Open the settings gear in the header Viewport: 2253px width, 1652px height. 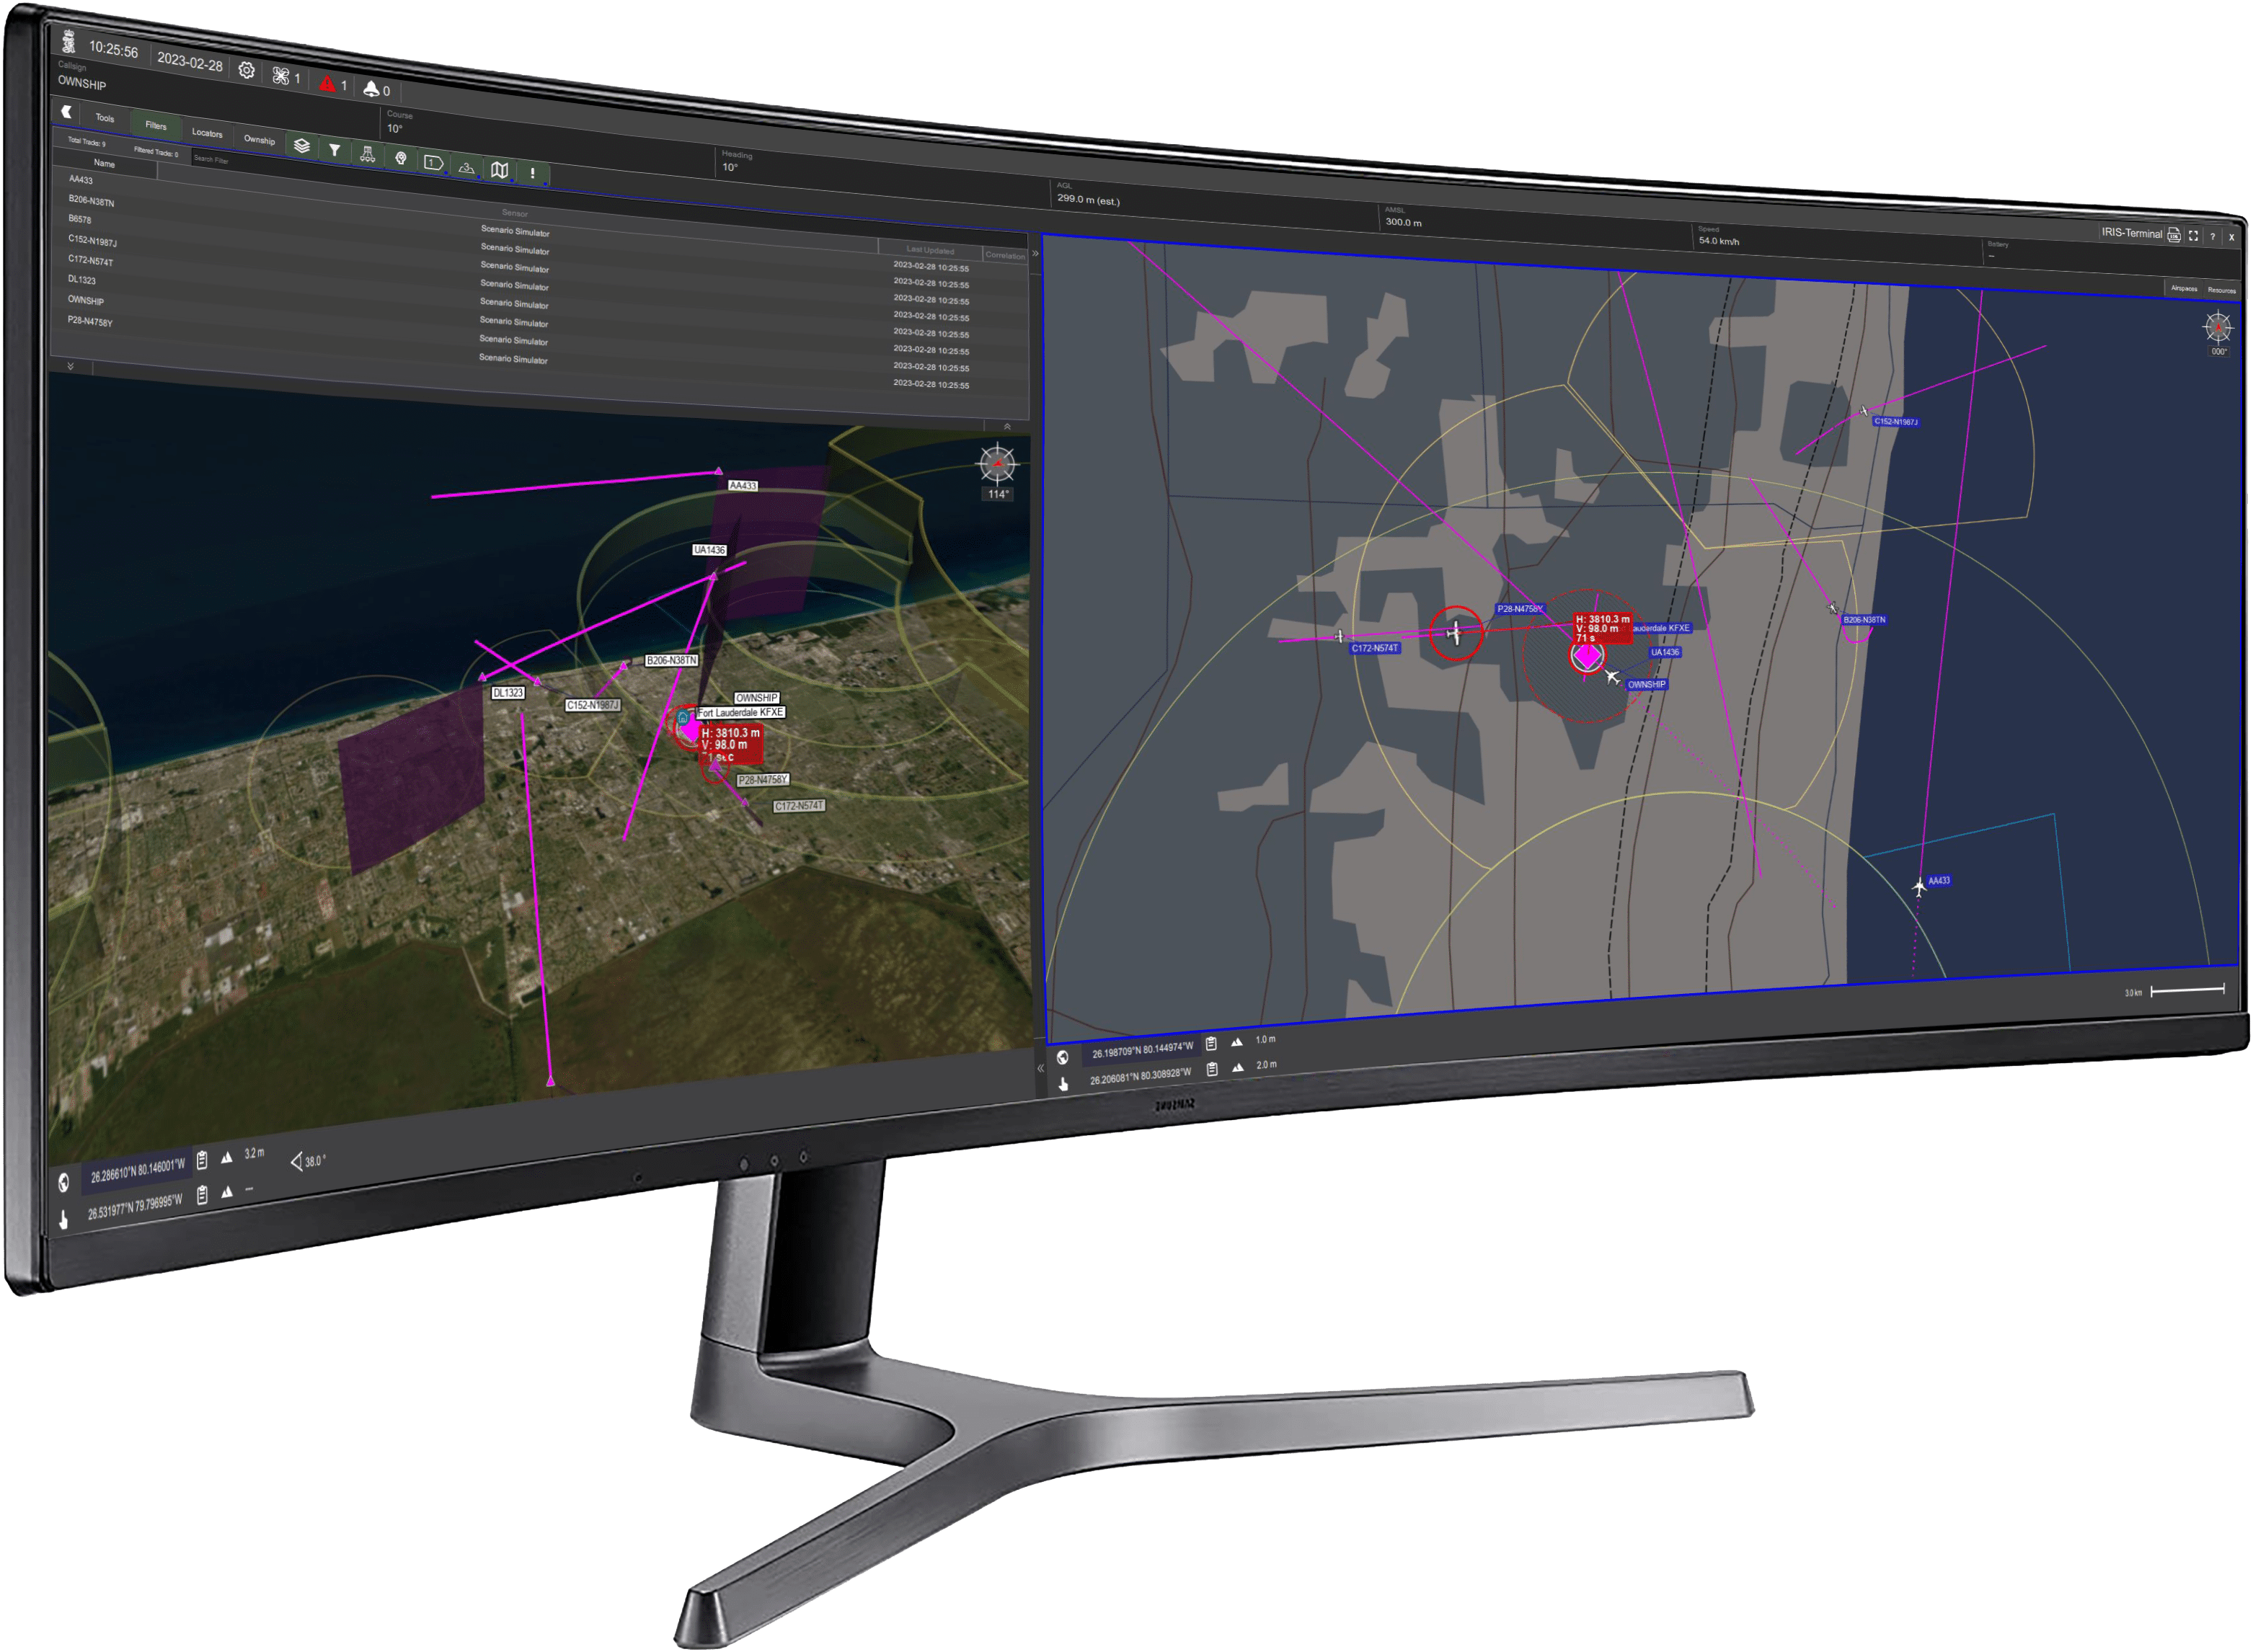[247, 70]
